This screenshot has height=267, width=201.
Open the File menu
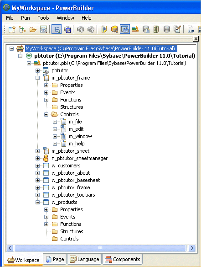coord(10,18)
